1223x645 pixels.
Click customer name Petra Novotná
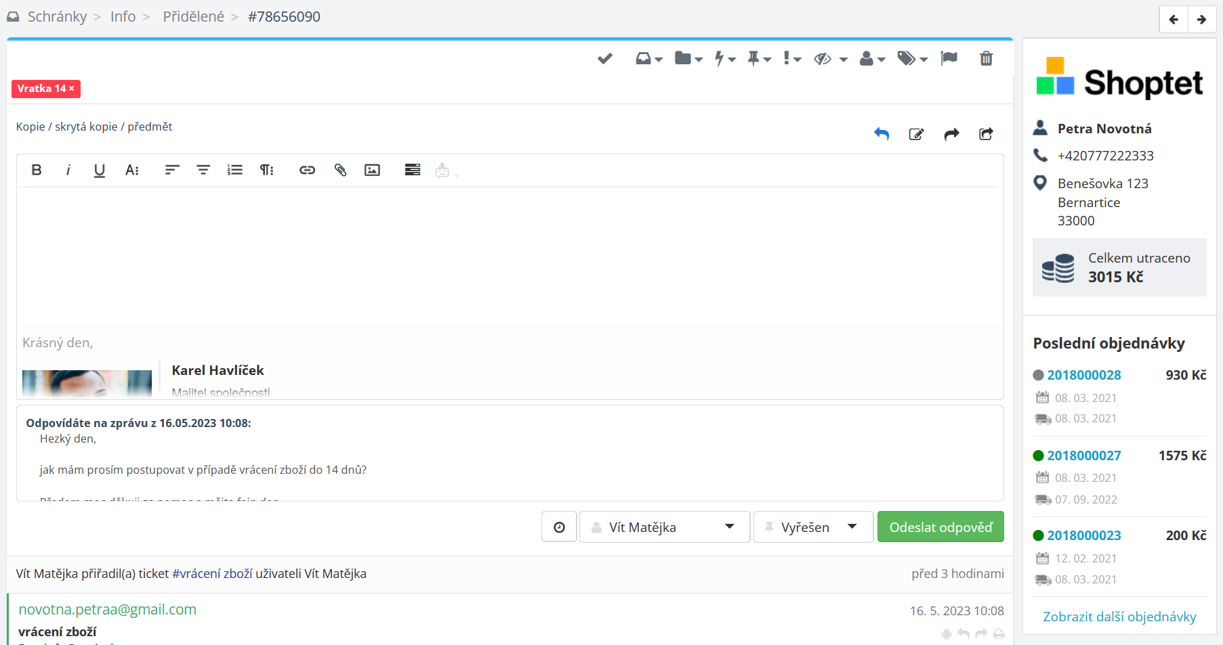click(1104, 129)
